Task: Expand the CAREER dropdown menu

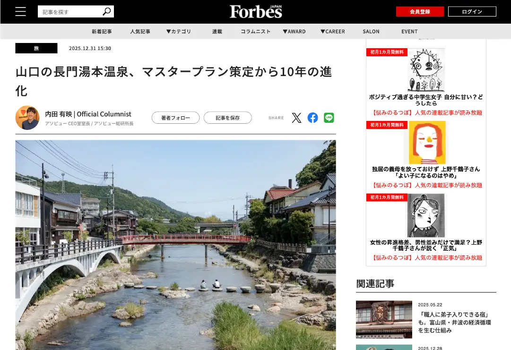Action: [332, 32]
